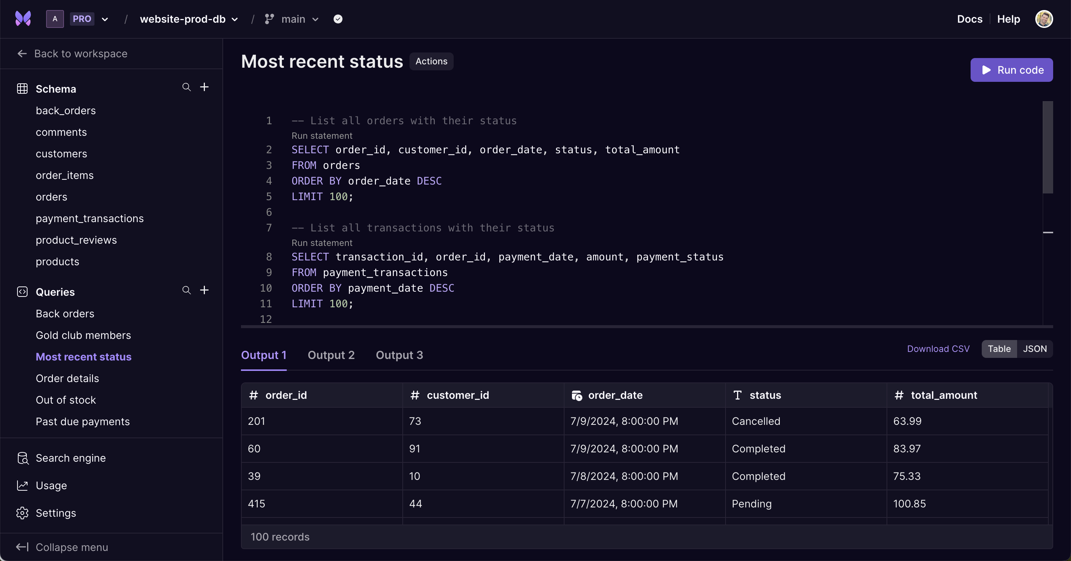The width and height of the screenshot is (1071, 561).
Task: Click Download CSV button
Action: point(938,349)
